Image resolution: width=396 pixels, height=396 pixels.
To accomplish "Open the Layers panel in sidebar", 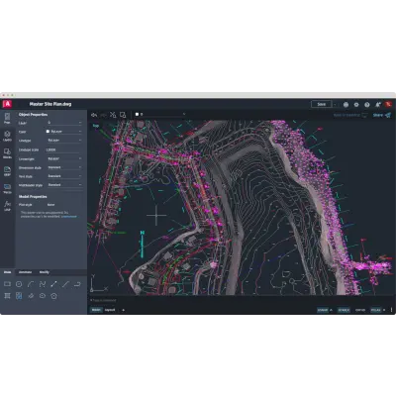I will point(7,136).
